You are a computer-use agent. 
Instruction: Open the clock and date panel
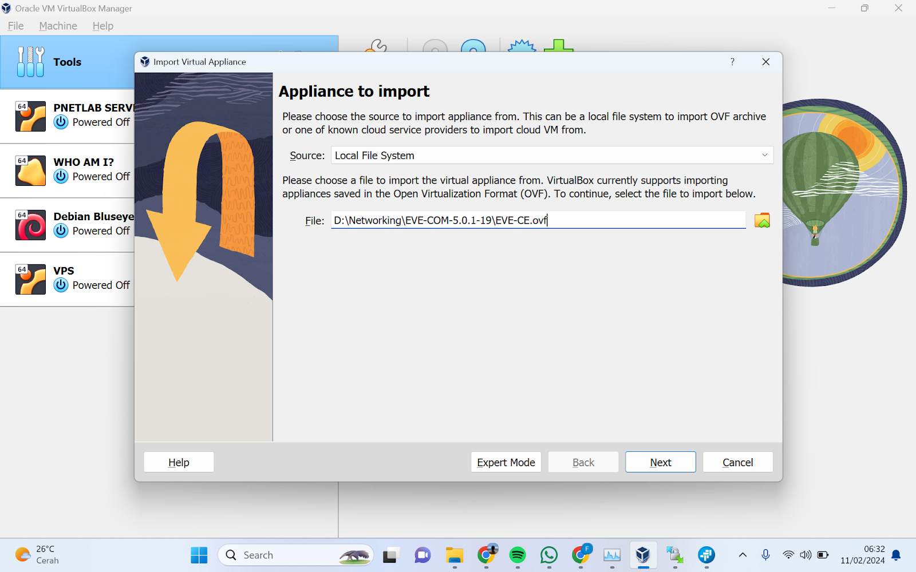pyautogui.click(x=863, y=555)
